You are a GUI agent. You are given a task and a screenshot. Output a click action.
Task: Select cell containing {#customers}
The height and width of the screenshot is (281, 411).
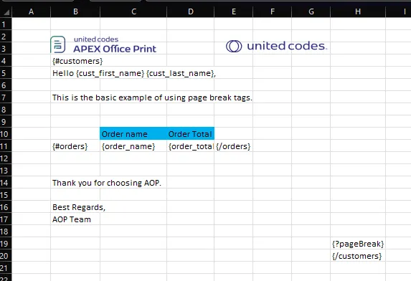pyautogui.click(x=75, y=61)
